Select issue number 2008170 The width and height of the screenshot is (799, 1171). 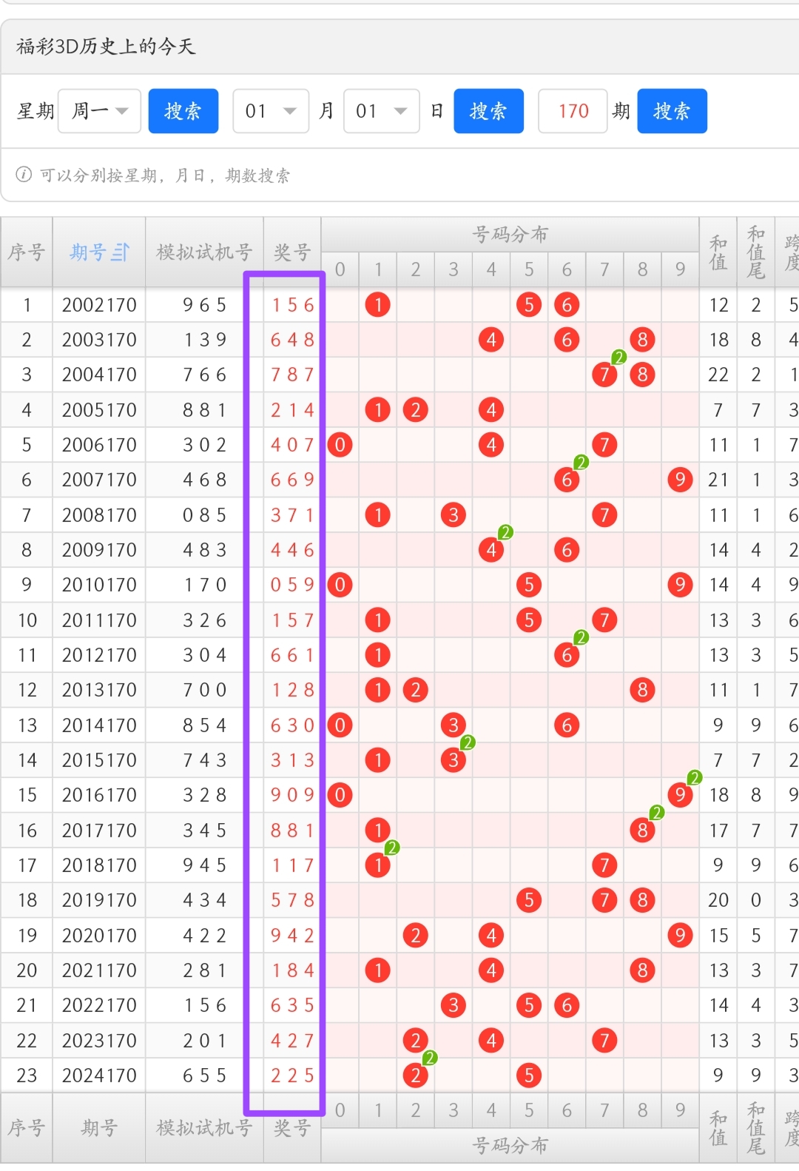coord(99,515)
